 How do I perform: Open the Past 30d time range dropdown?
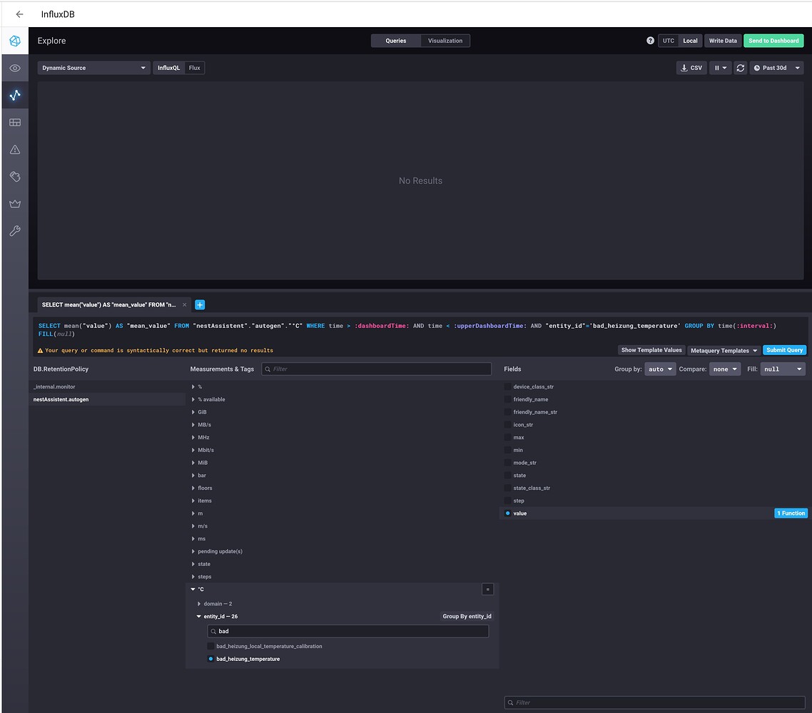point(776,67)
